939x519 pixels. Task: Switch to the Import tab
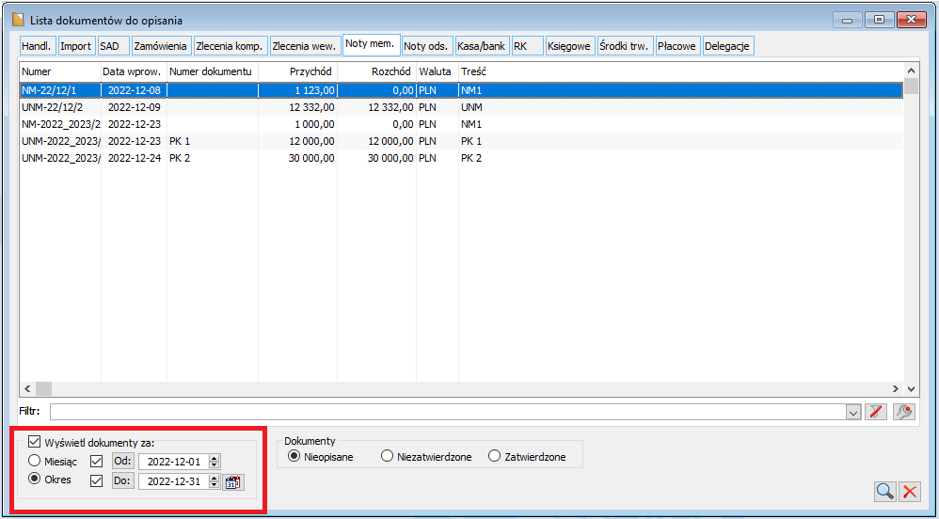point(76,46)
